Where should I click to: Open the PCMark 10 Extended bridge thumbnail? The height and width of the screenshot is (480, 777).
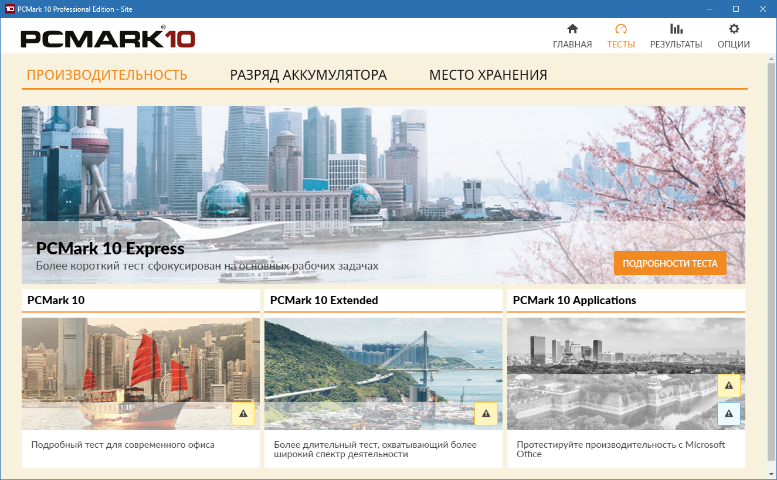[x=384, y=374]
